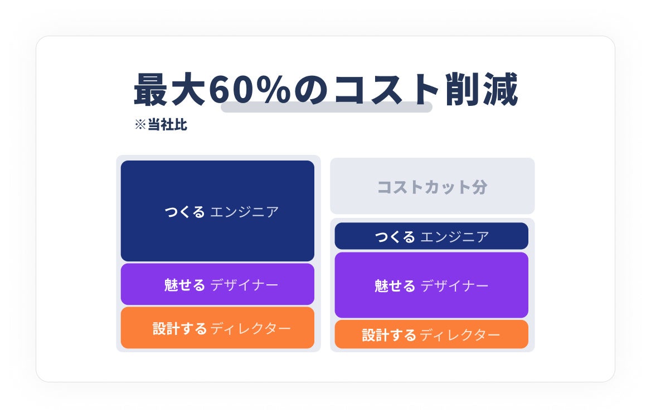
Task: Click "ディレクター" text in the right orange block
Action: coord(459,335)
